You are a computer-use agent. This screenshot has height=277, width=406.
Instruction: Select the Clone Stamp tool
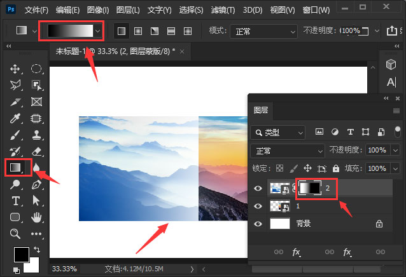(36, 135)
